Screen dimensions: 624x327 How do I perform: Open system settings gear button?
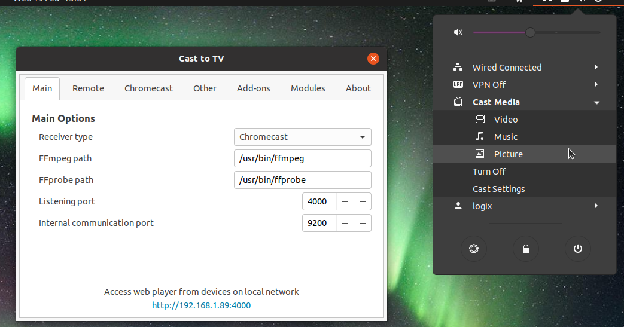coord(474,249)
